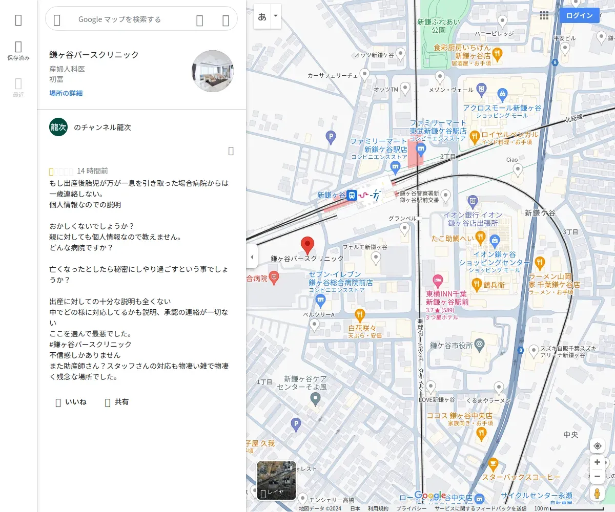Screen dimensions: 615x512
Task: Open input method dropdown arrow
Action: [x=276, y=16]
